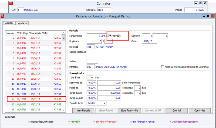Viewport: 216px width, 128px height.
Task: Open the Comissões button
Action: point(200,111)
